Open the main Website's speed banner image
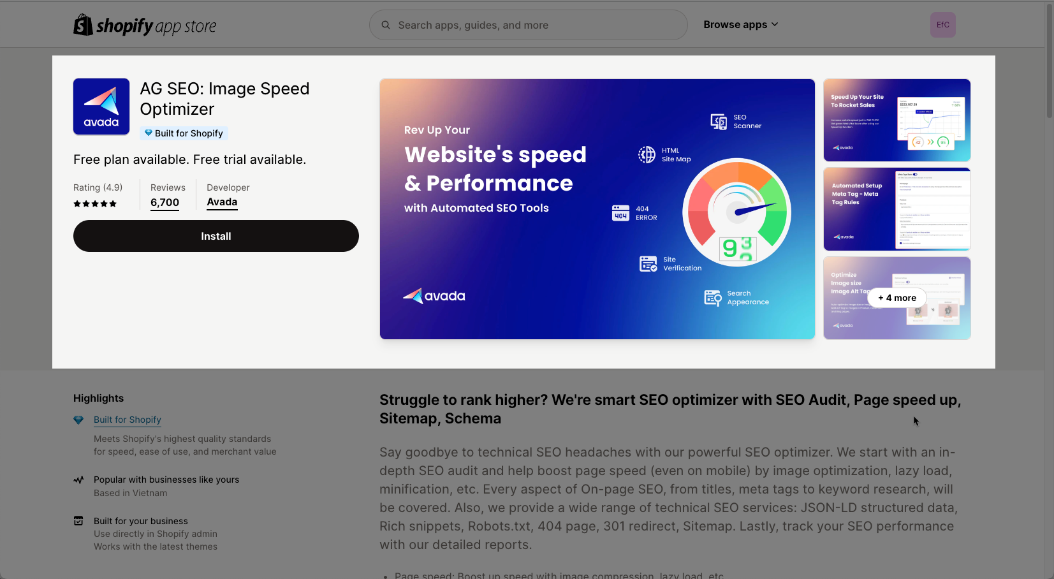Image resolution: width=1054 pixels, height=579 pixels. (597, 209)
